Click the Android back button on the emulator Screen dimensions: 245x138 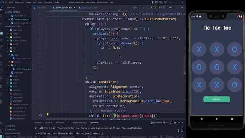202,119
